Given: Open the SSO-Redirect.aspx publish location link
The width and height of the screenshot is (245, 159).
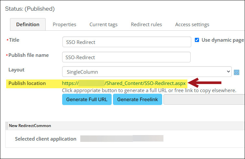Looking at the screenshot, I should (x=124, y=83).
